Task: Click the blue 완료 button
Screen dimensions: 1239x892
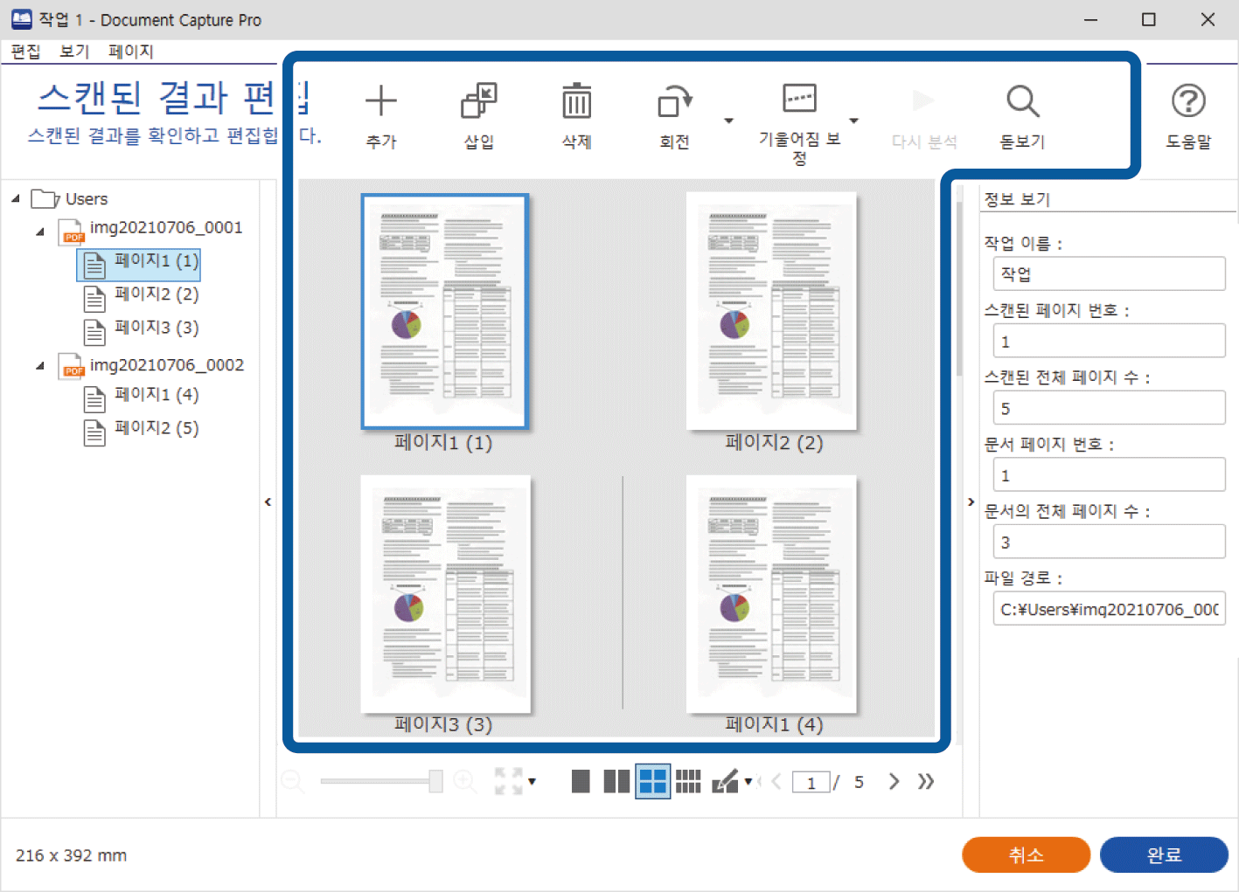Action: pos(1163,854)
